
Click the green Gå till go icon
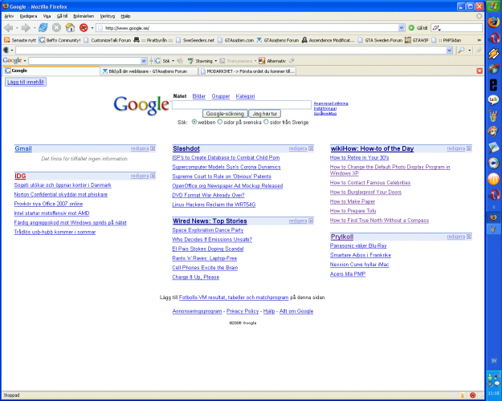click(411, 27)
